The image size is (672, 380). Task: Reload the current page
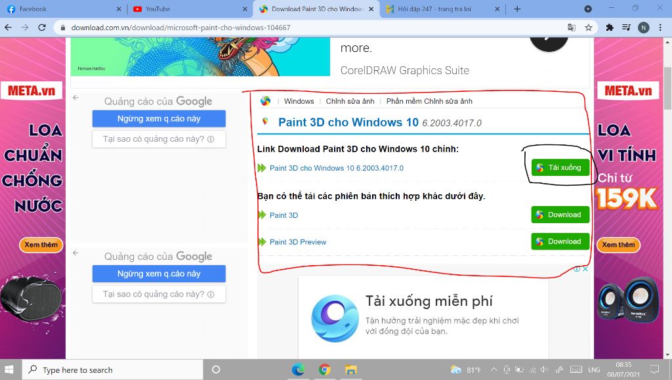pyautogui.click(x=41, y=28)
